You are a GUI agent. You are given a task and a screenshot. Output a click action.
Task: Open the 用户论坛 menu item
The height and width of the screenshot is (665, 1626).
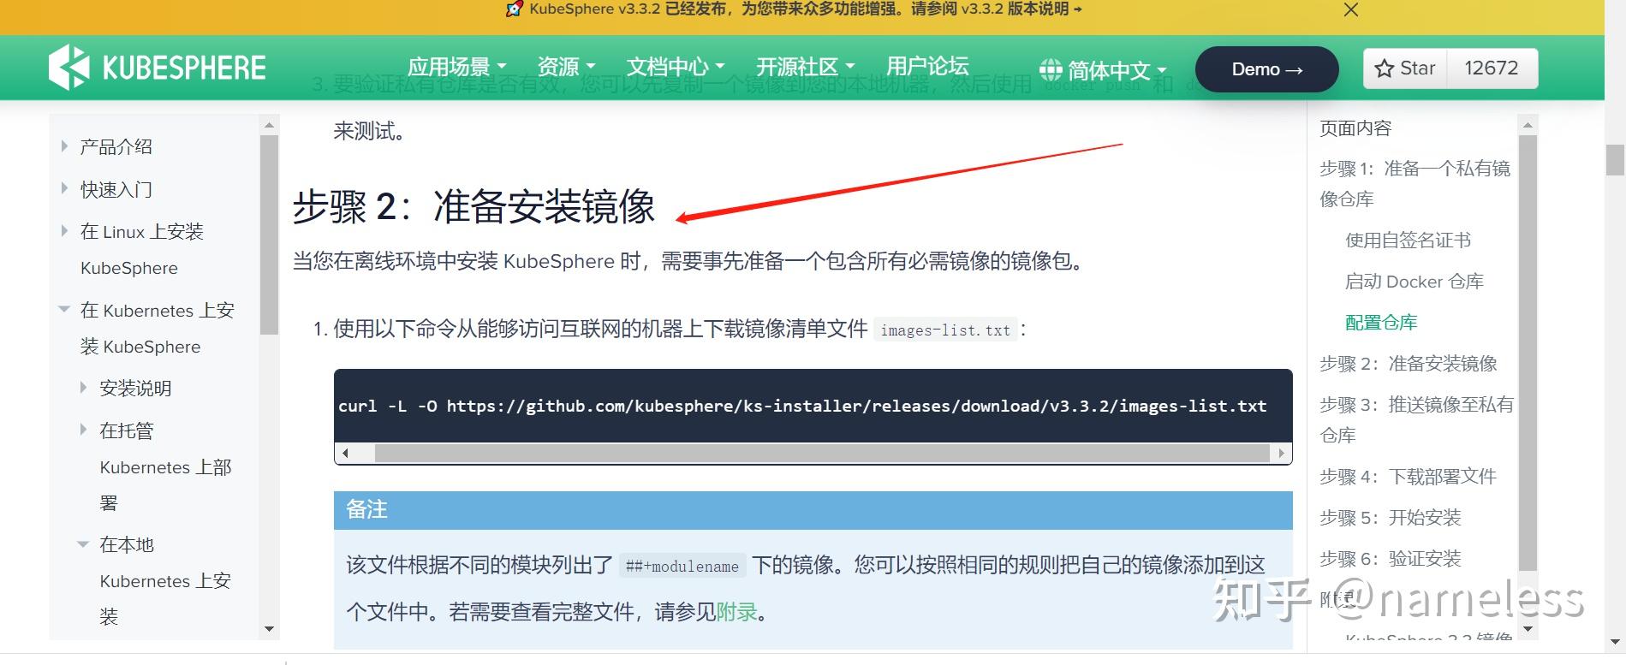pos(927,66)
